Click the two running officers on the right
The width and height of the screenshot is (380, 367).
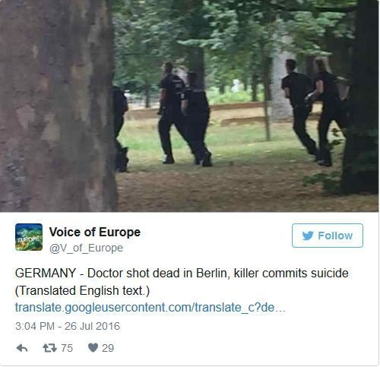pos(314,112)
